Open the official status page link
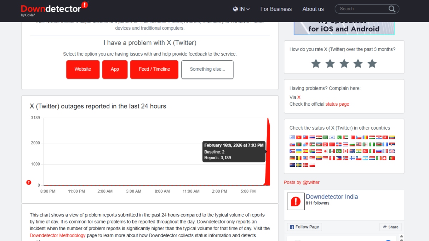This screenshot has width=429, height=241. pyautogui.click(x=337, y=104)
